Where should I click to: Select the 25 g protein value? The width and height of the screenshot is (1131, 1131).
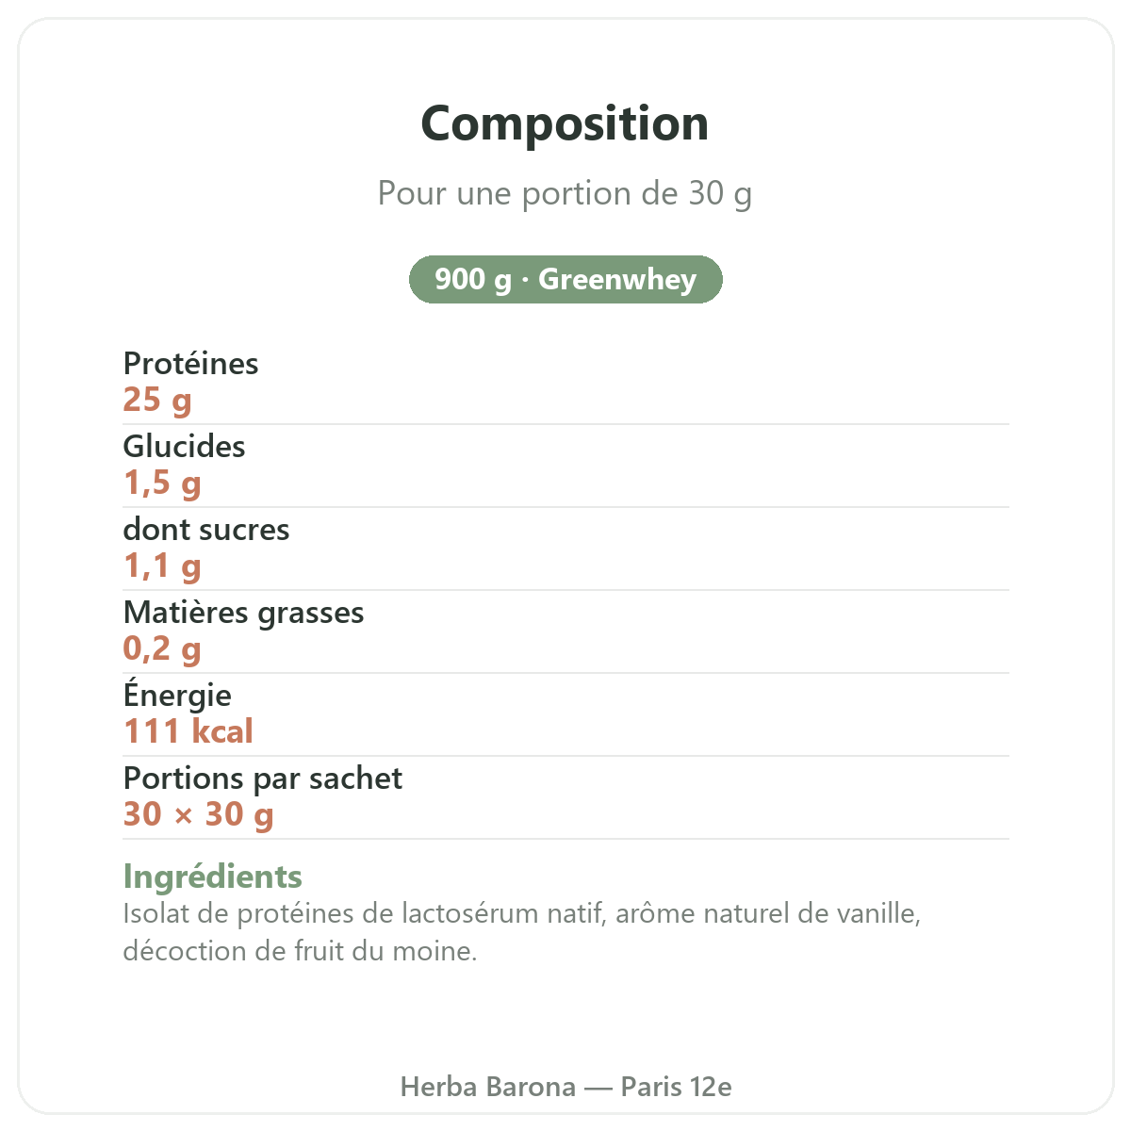pos(157,400)
